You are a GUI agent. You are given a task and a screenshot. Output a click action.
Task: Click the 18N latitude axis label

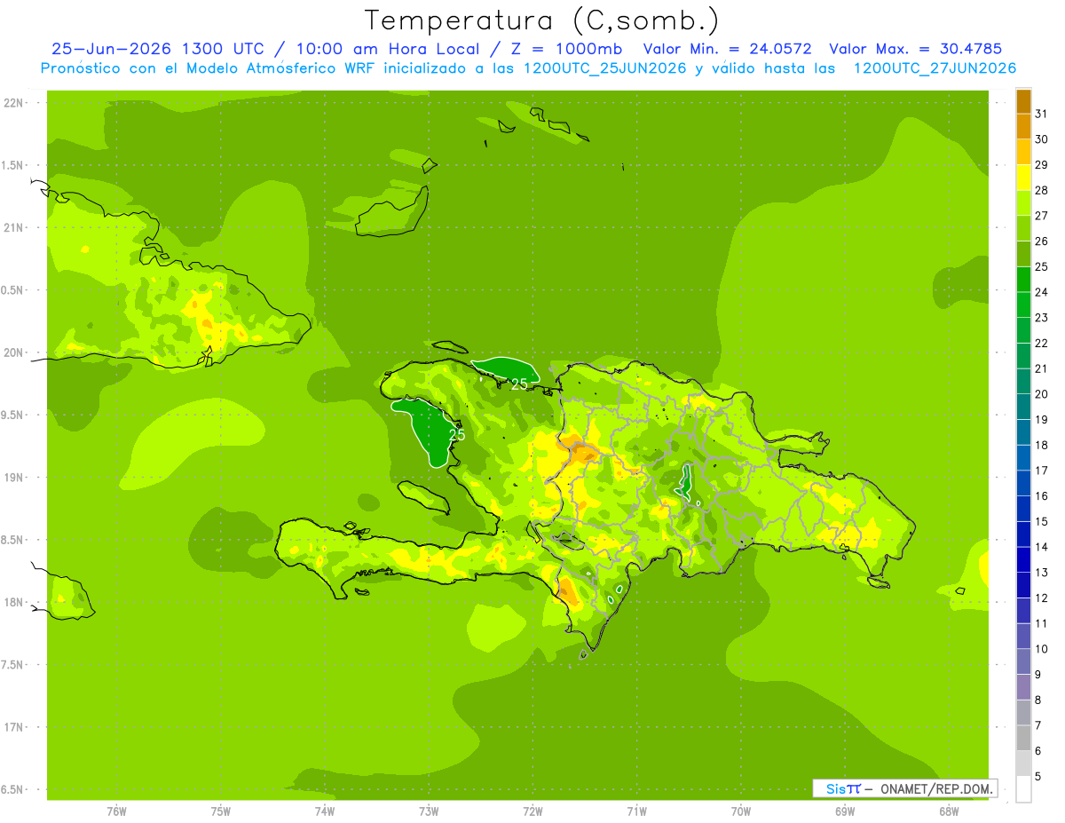coord(13,602)
